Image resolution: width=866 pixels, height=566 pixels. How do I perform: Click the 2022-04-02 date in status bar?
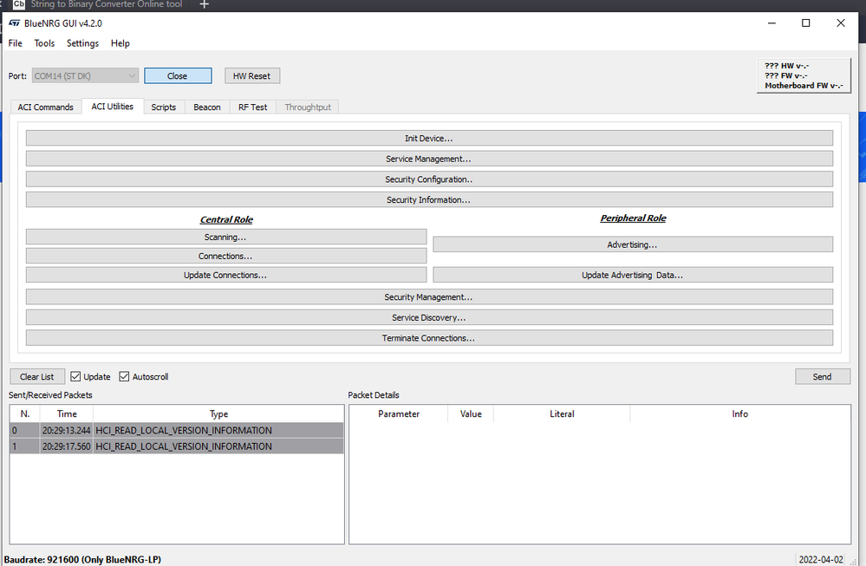pos(821,559)
